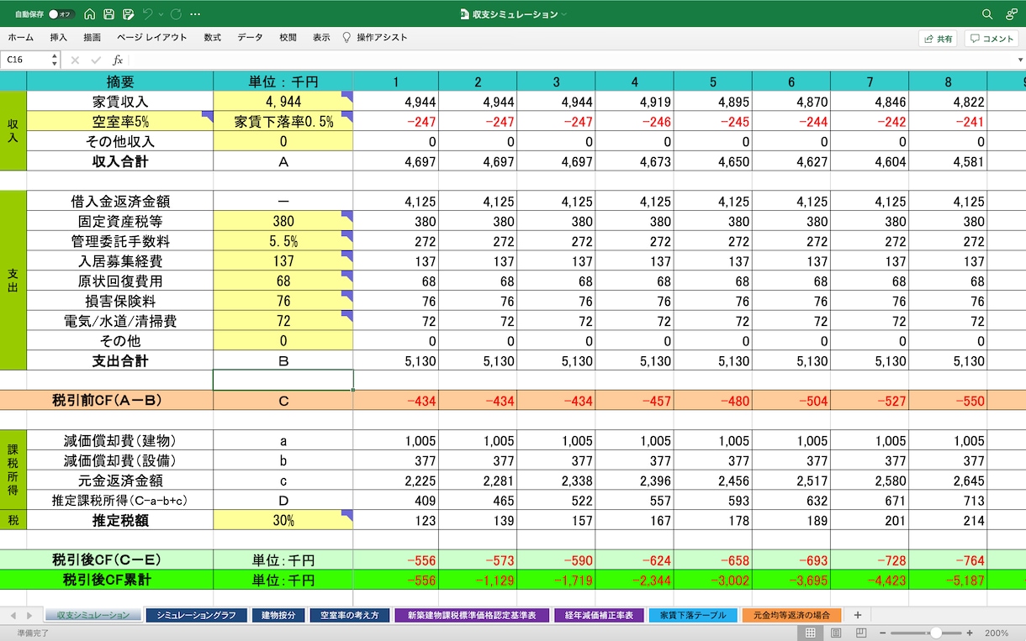This screenshot has height=641, width=1026.
Task: Click the zoom slider handle
Action: 936,633
